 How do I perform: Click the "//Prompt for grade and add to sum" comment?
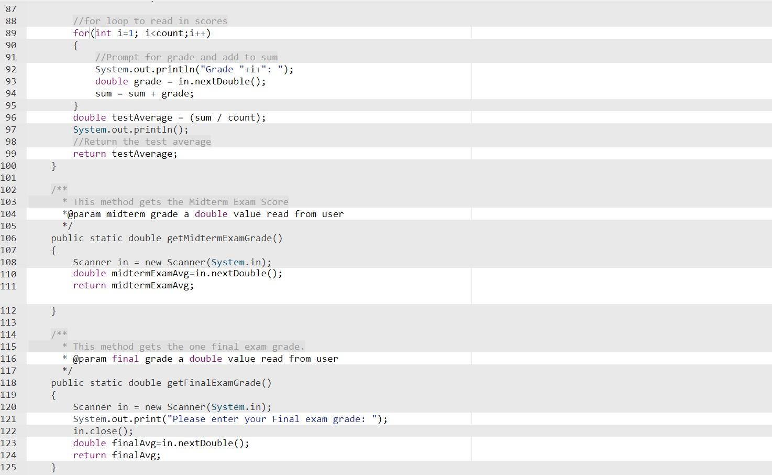click(x=186, y=57)
